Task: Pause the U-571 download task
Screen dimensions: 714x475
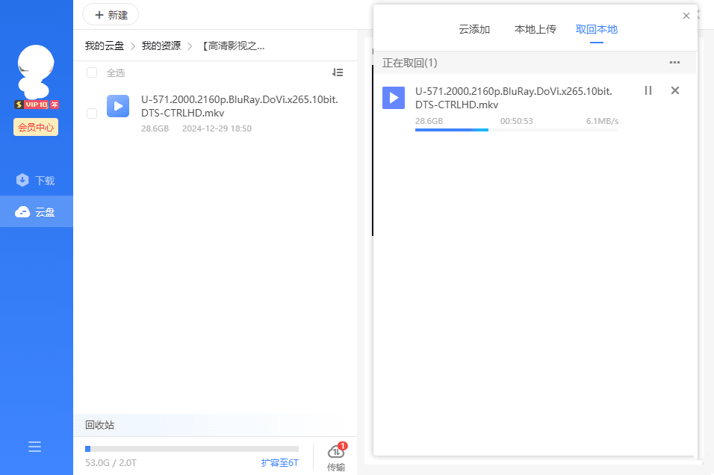Action: [x=648, y=90]
